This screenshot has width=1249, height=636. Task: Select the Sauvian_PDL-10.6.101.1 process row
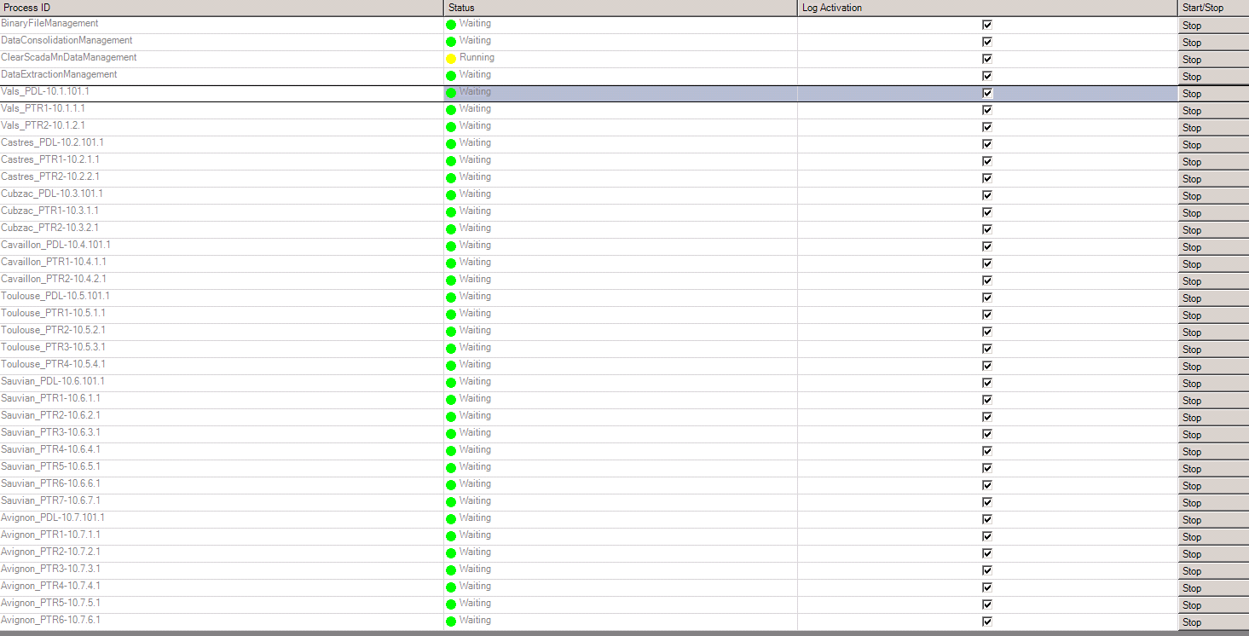pyautogui.click(x=53, y=381)
